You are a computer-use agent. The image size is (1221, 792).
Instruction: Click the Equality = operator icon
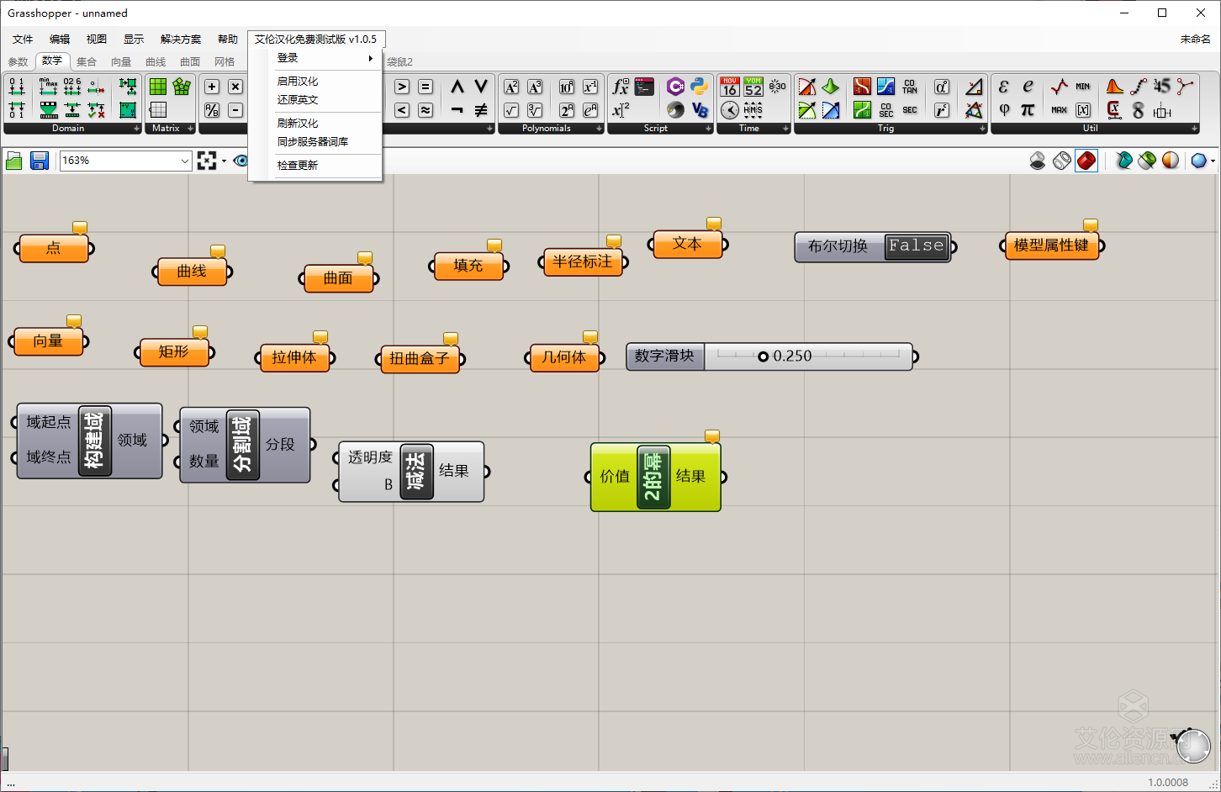[425, 87]
